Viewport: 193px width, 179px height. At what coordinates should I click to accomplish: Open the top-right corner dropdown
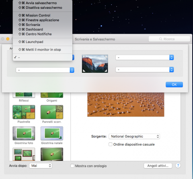coord(145,58)
